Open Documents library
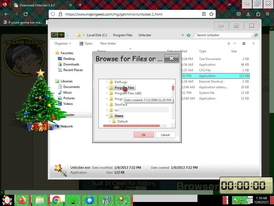274x206 pixels. coord(71,87)
